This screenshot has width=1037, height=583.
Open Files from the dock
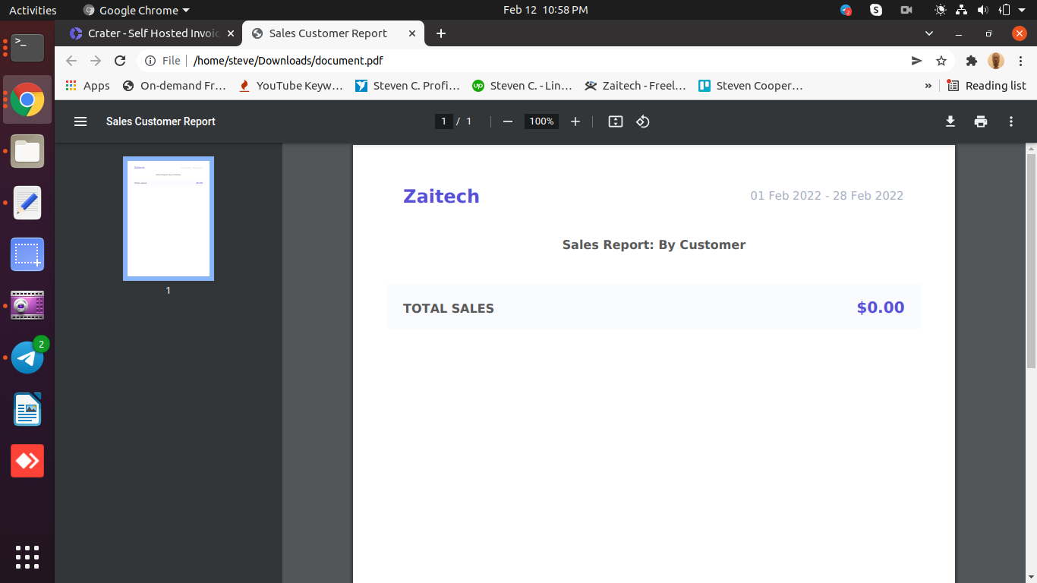(27, 151)
